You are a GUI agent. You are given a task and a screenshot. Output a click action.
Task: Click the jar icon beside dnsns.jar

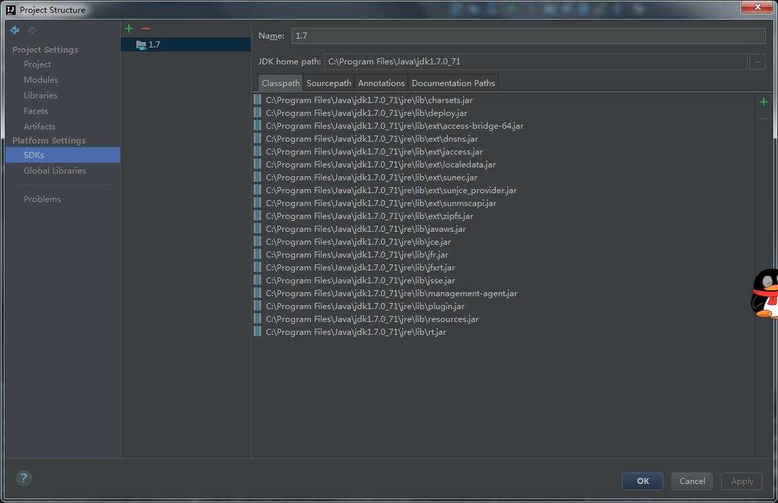pyautogui.click(x=258, y=138)
